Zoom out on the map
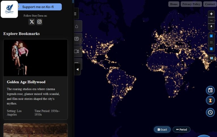 (211, 21)
